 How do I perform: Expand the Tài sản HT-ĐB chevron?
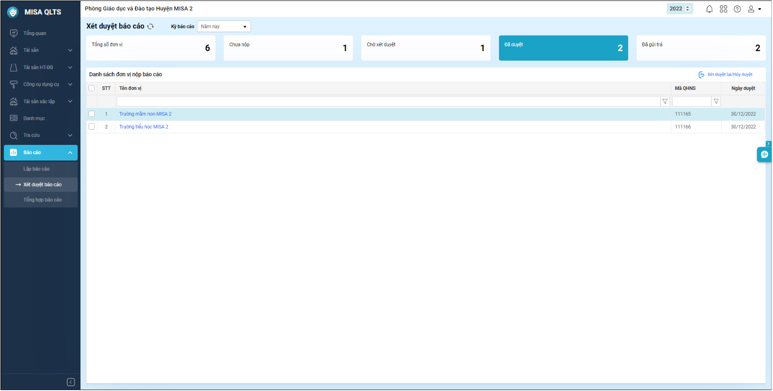click(70, 67)
